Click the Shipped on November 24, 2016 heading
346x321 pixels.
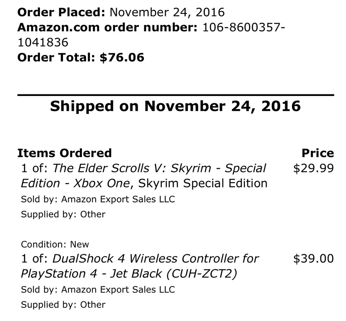175,106
